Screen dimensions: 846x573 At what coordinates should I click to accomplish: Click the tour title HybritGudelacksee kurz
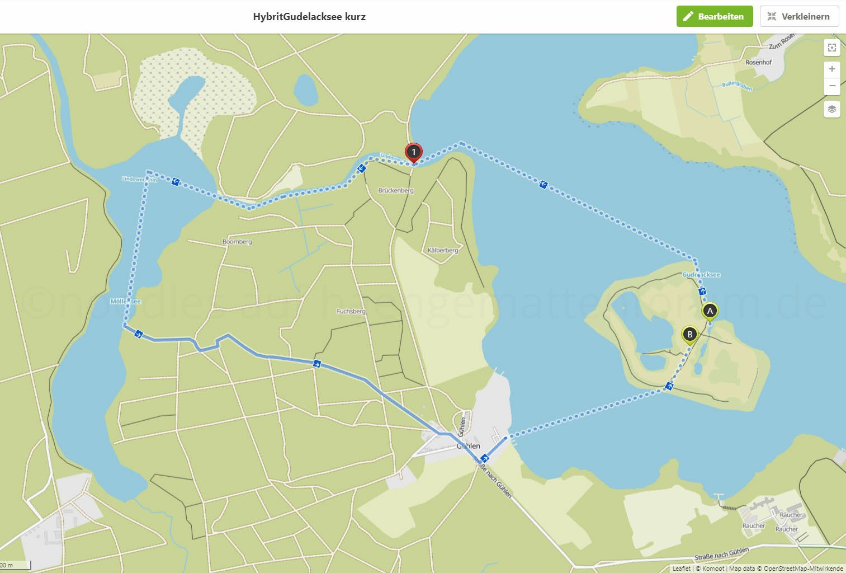click(309, 17)
